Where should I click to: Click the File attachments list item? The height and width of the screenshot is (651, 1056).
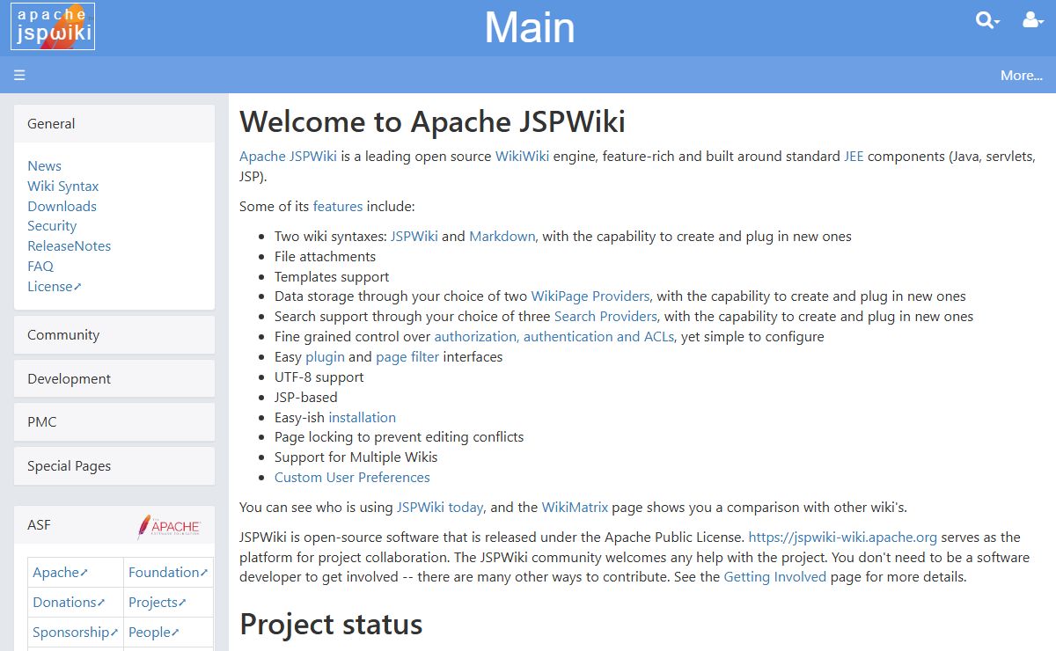tap(325, 257)
